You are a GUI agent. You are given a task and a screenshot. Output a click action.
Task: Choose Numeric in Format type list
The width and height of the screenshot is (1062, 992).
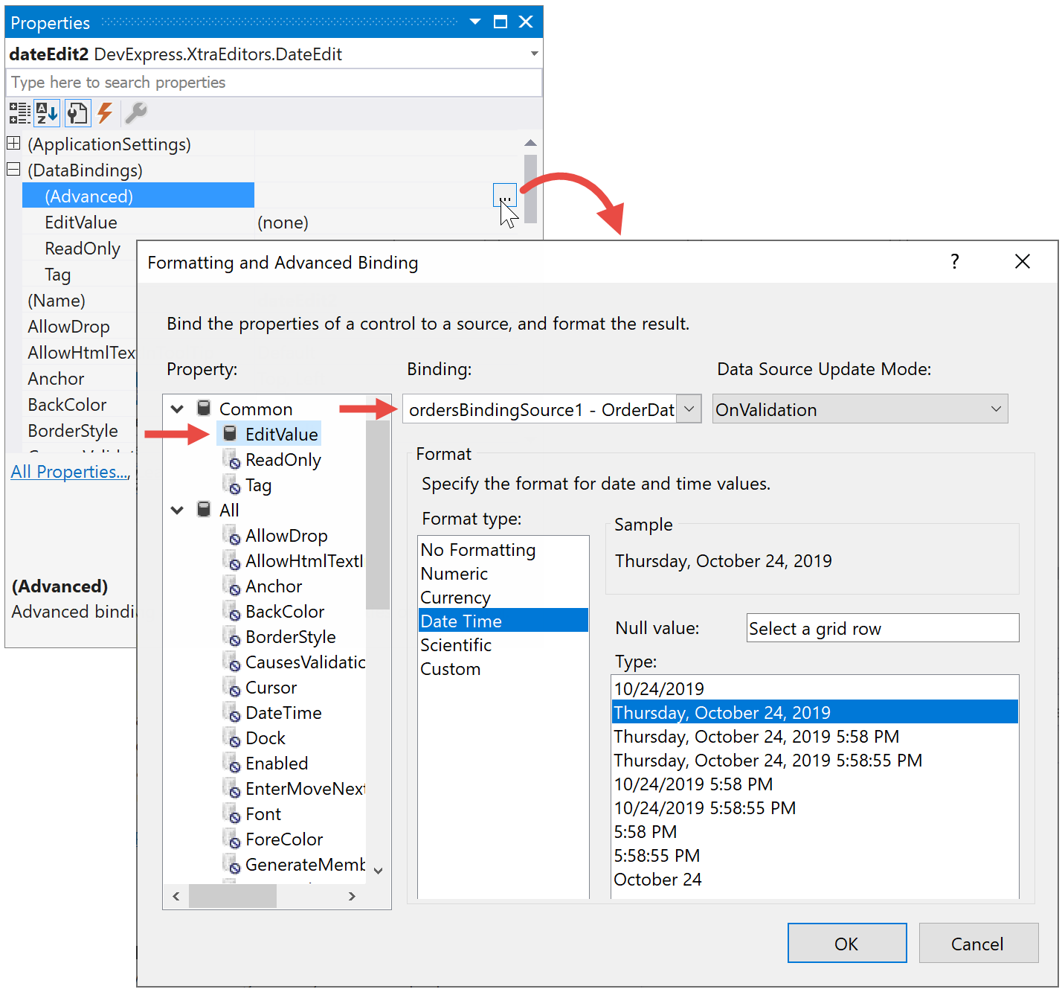tap(454, 574)
